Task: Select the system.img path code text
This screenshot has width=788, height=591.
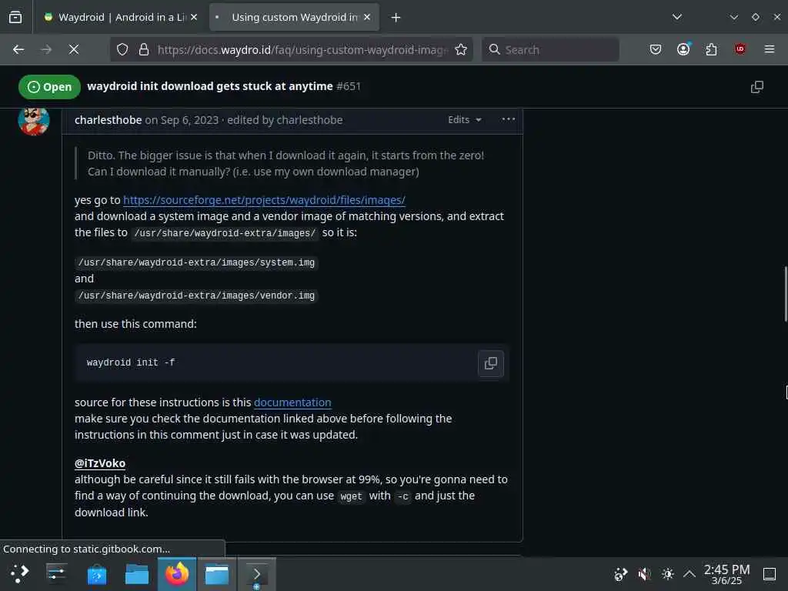Action: pyautogui.click(x=196, y=262)
